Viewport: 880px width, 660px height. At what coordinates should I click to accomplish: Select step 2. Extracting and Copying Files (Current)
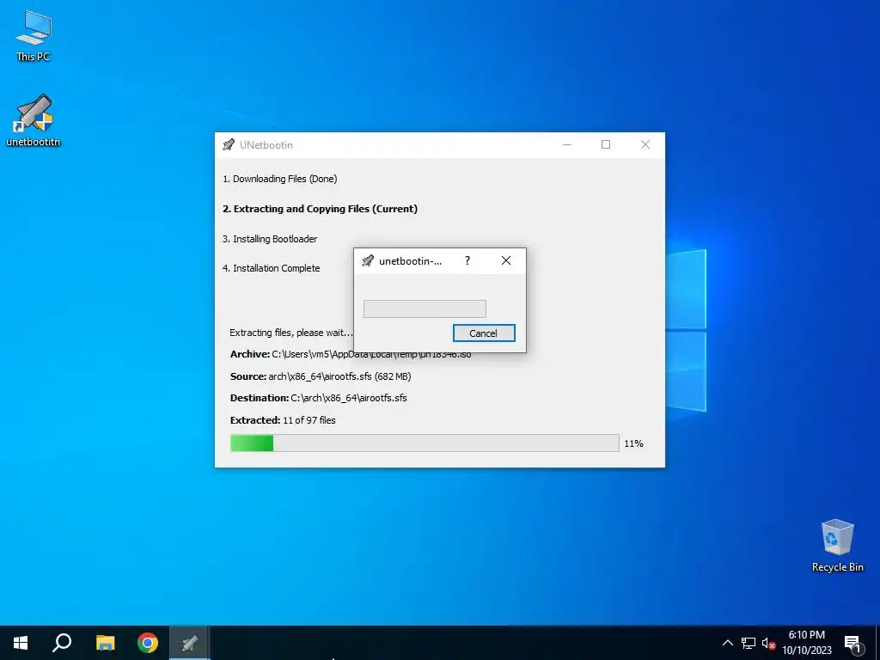[x=320, y=209]
